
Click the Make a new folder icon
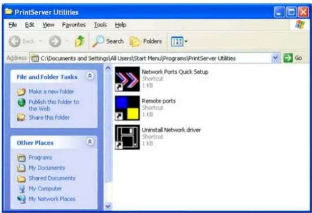click(x=21, y=92)
